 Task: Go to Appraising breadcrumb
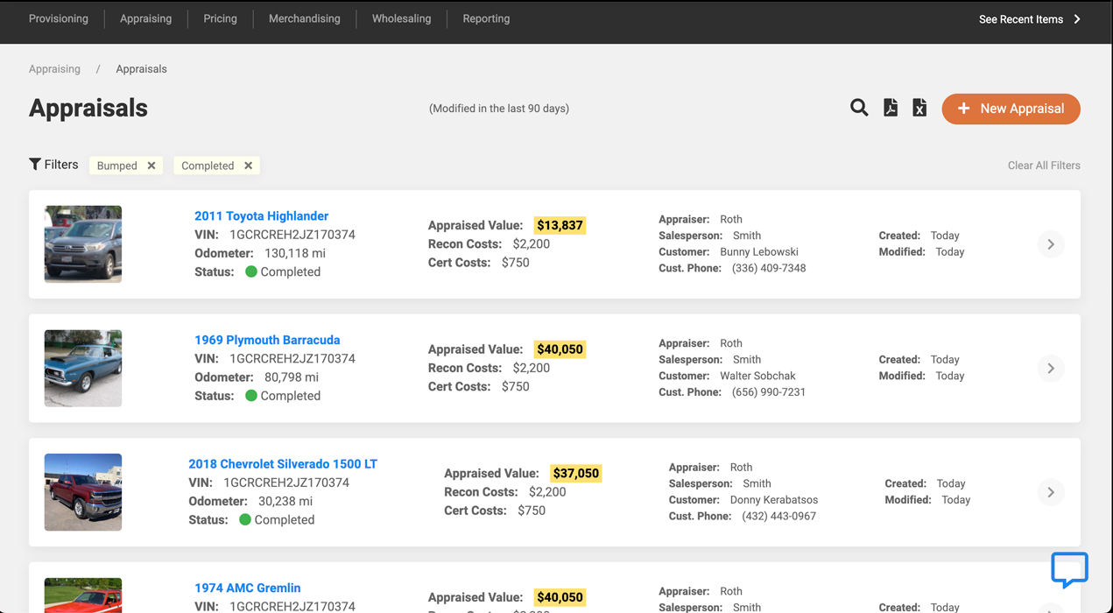[x=54, y=69]
